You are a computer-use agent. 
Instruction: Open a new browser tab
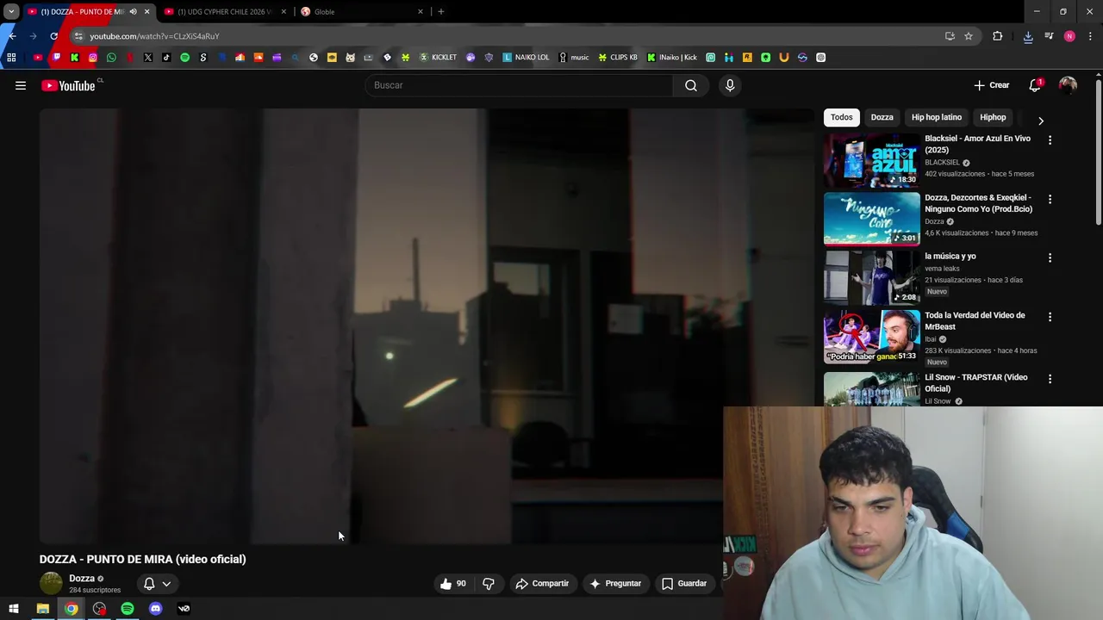pos(441,12)
